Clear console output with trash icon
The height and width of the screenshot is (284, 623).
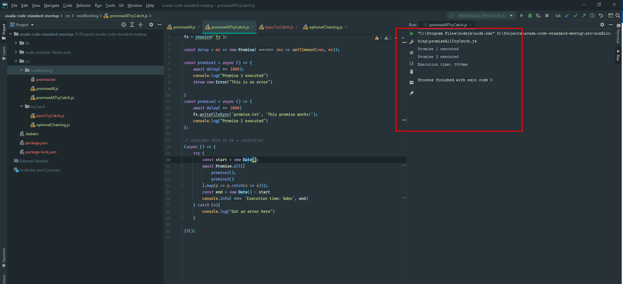[x=412, y=72]
